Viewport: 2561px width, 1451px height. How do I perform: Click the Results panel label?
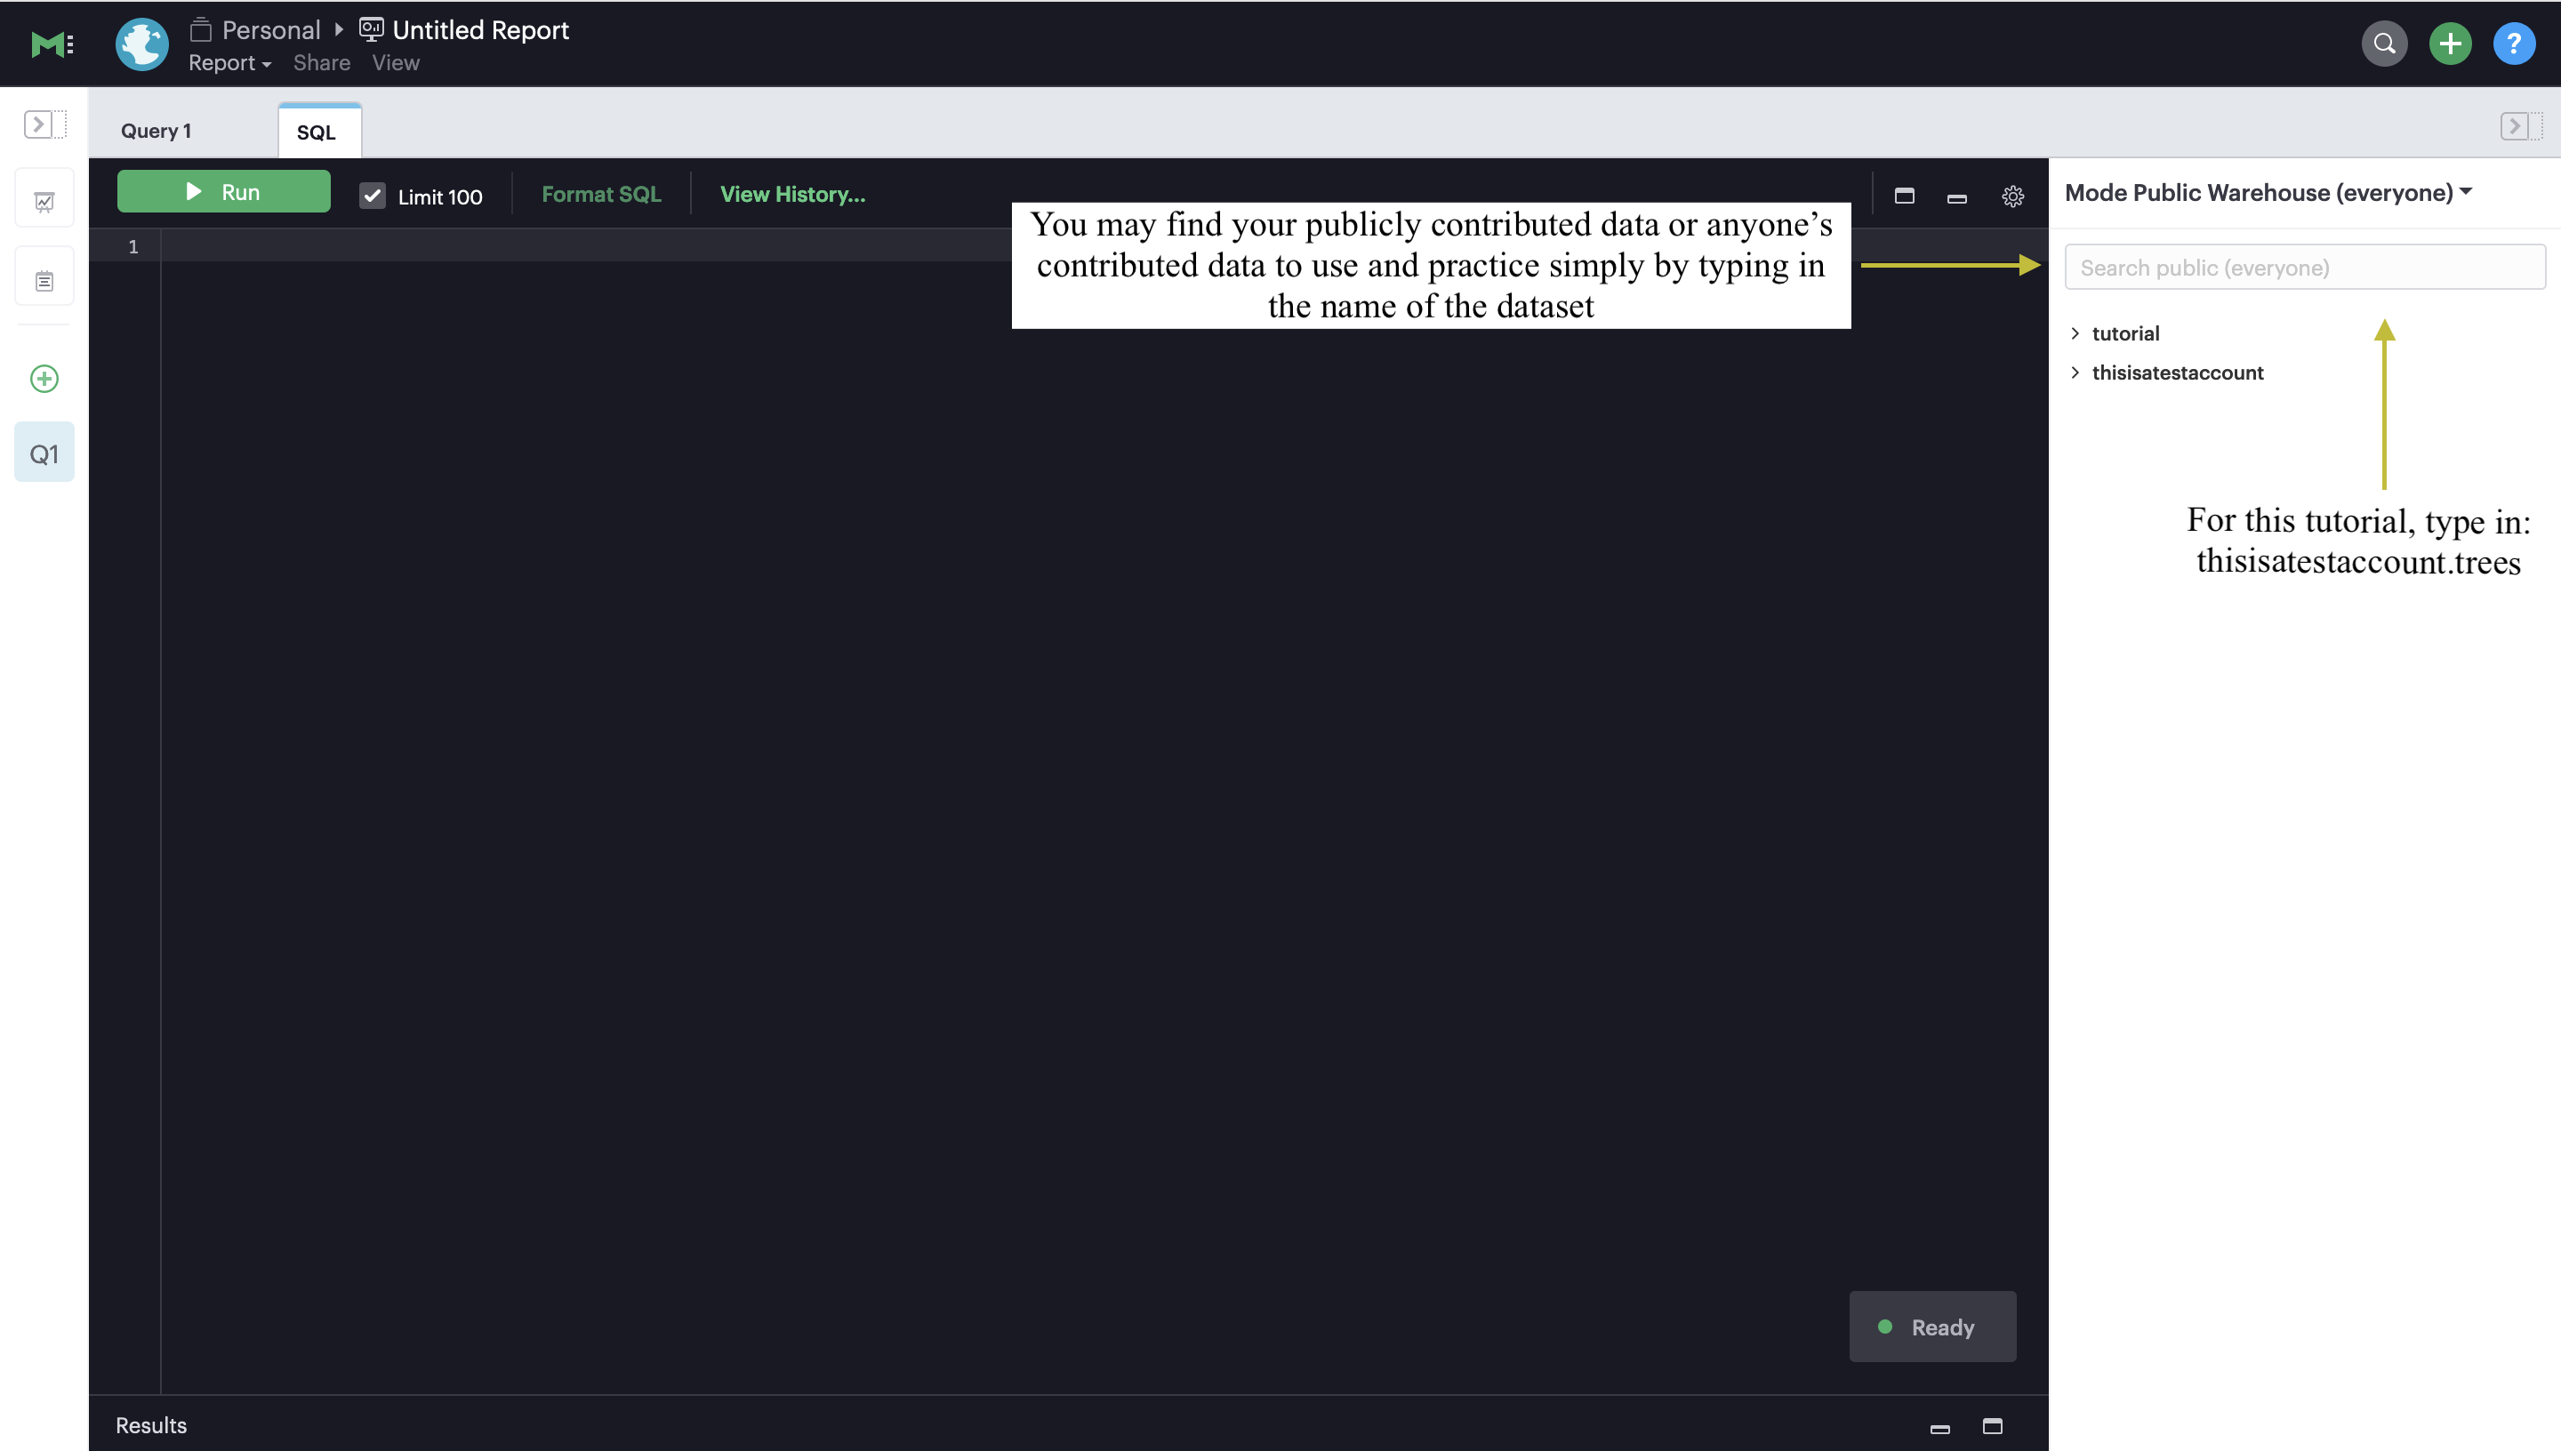[151, 1425]
